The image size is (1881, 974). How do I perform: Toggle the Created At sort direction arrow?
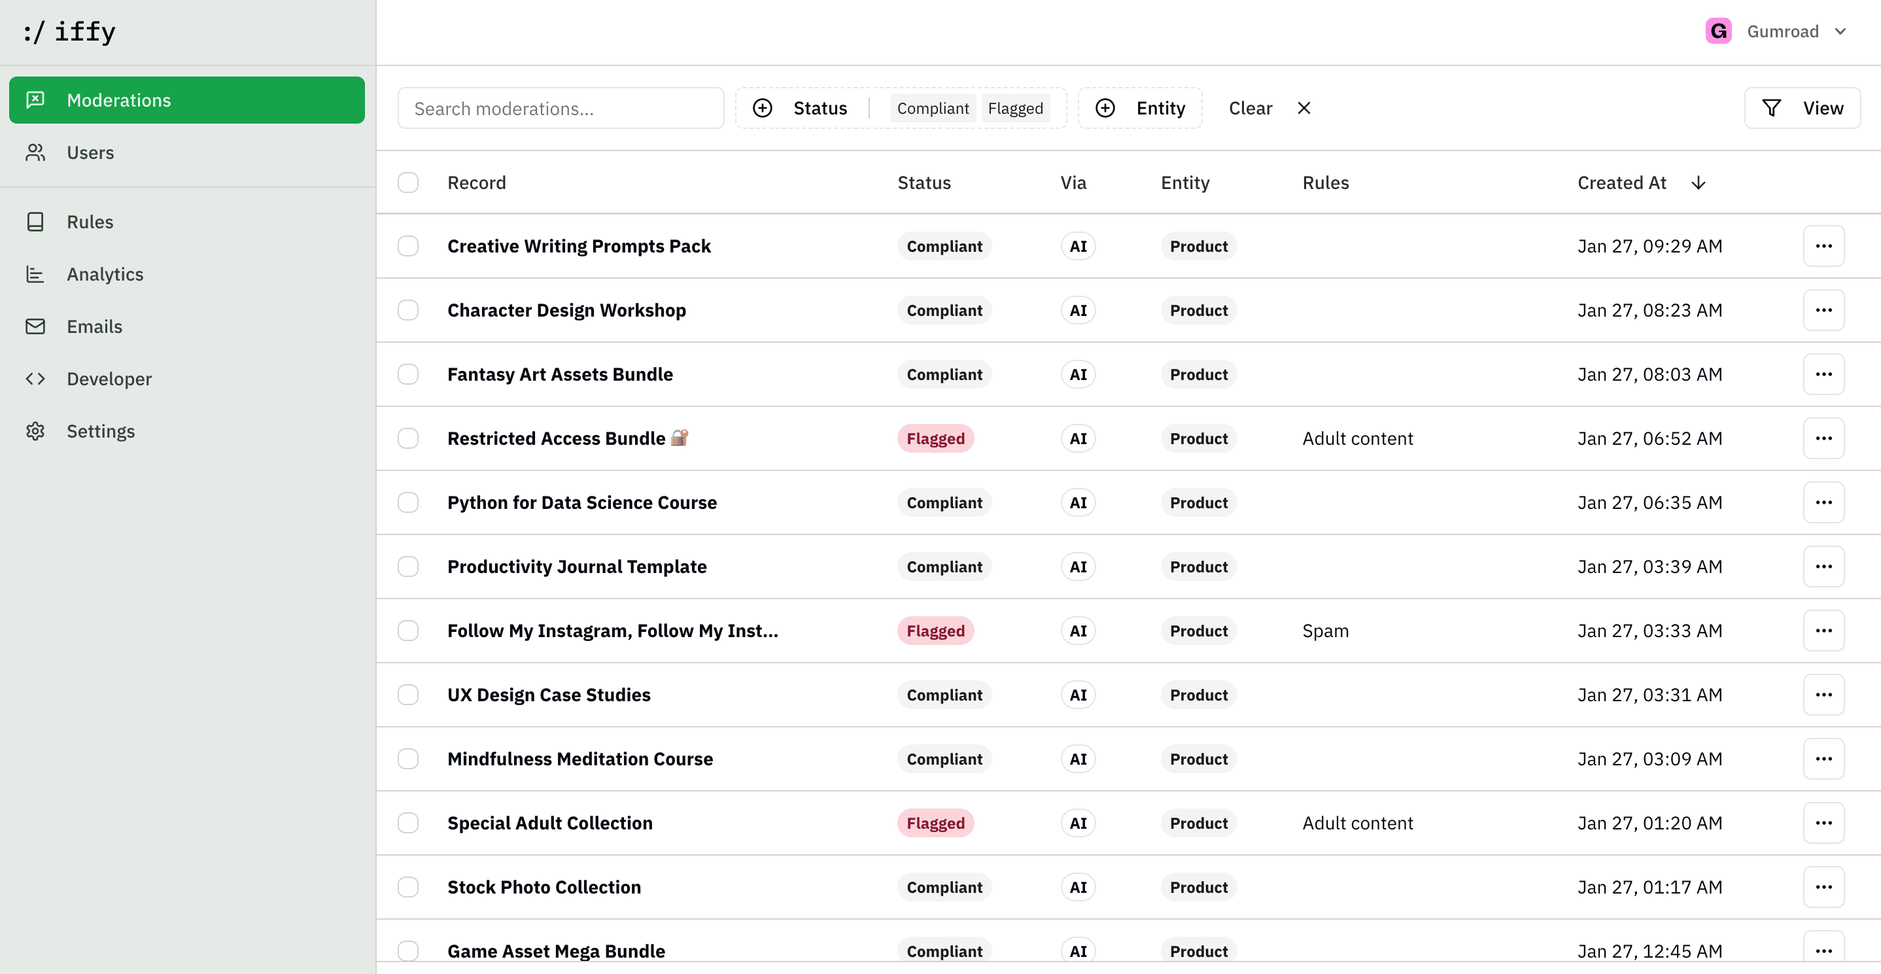pyautogui.click(x=1699, y=183)
